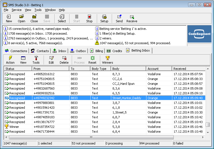Open Setup from the main toolbar
Image resolution: width=214 pixels, height=149 pixels.
point(104,19)
